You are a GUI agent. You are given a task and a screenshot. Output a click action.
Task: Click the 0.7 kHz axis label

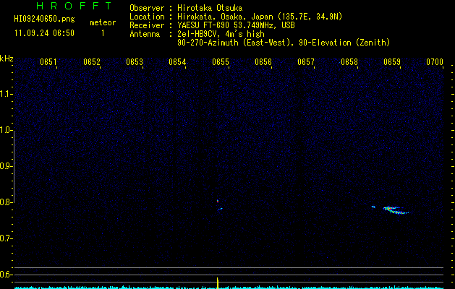pyautogui.click(x=6, y=238)
